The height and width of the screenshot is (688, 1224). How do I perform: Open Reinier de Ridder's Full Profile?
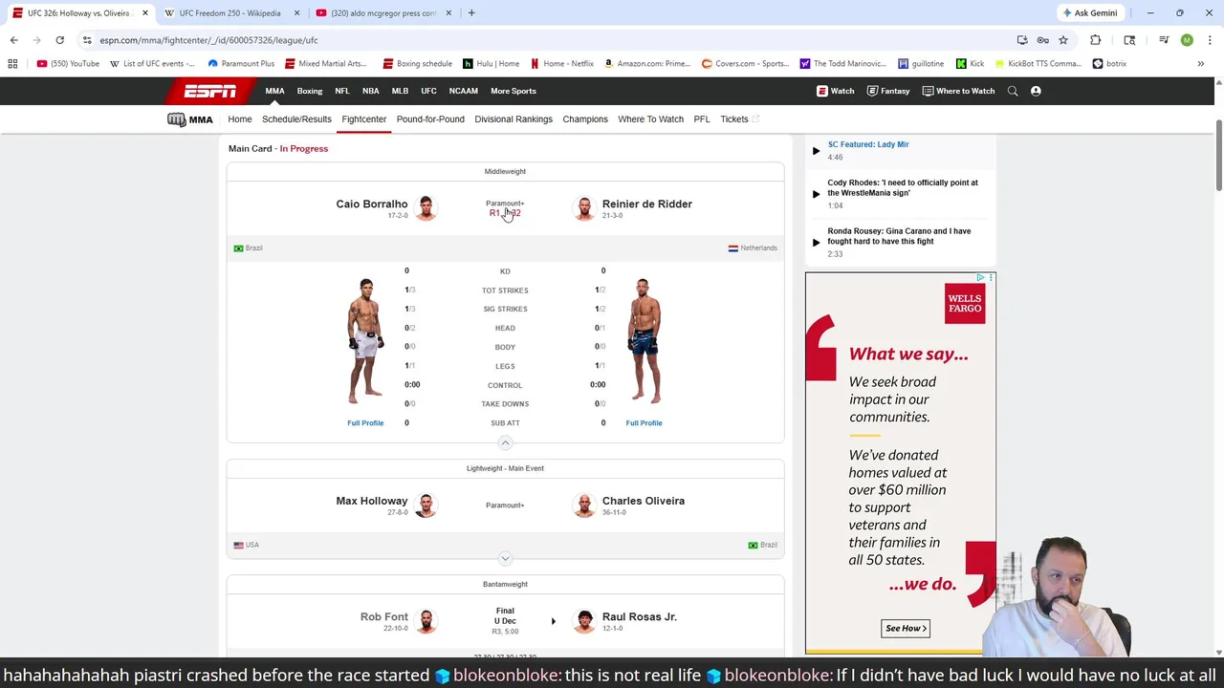pyautogui.click(x=644, y=423)
